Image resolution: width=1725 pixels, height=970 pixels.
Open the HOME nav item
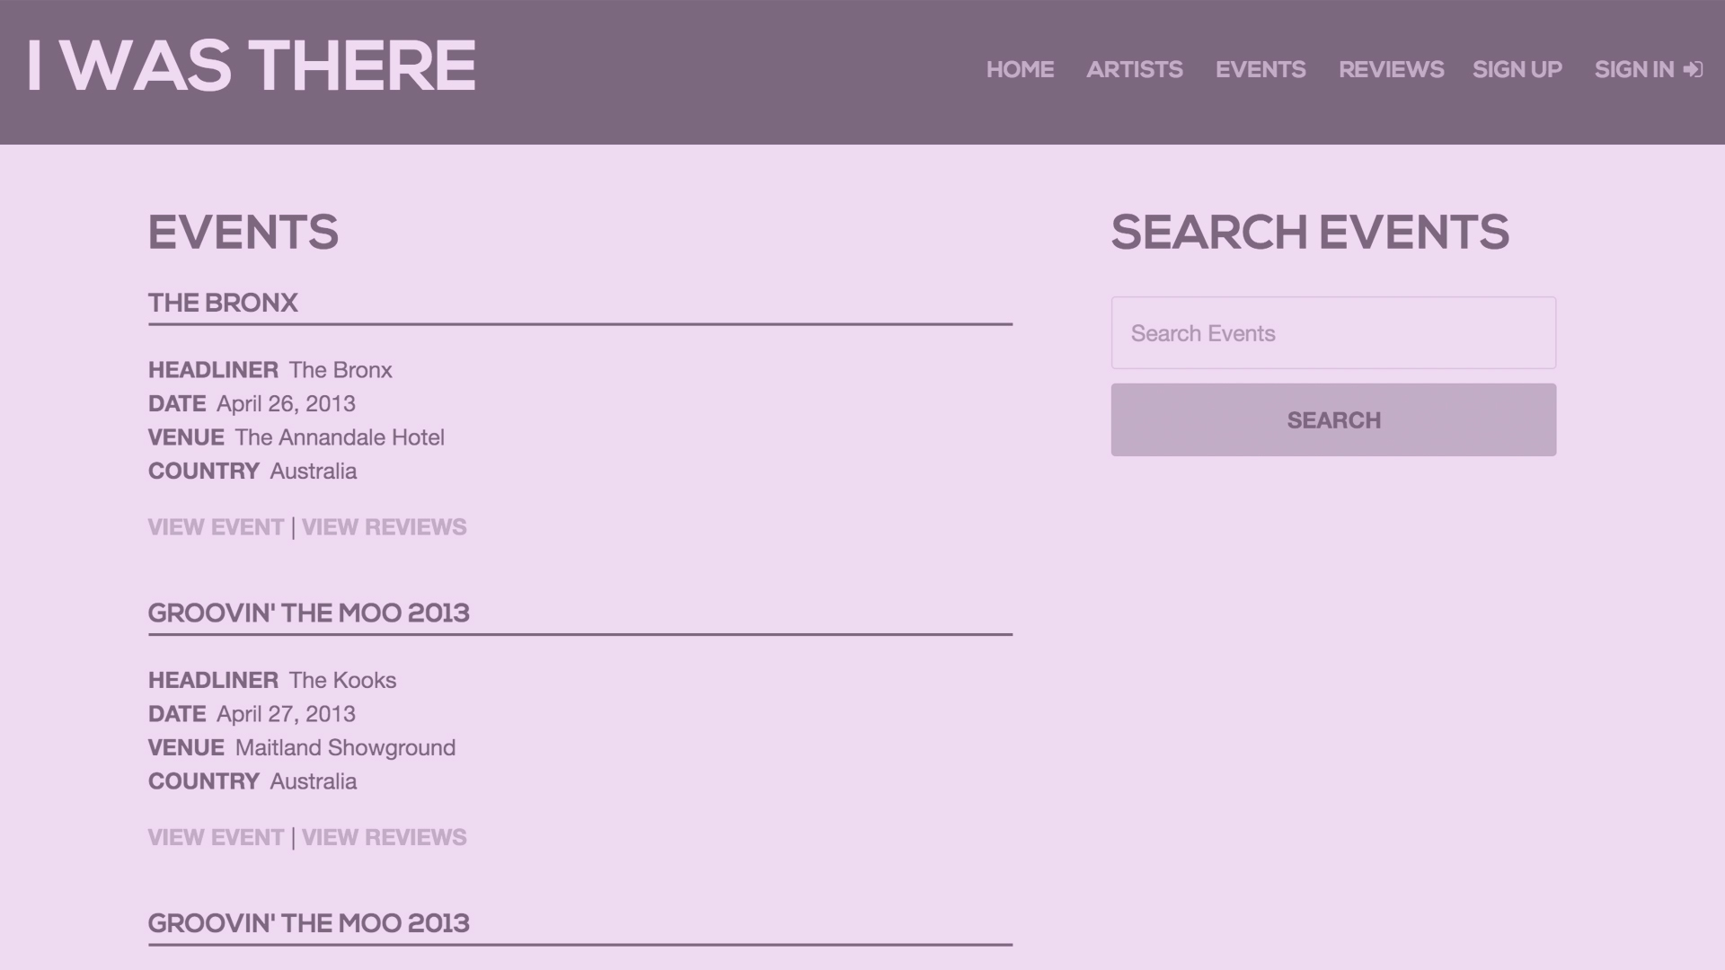1020,69
